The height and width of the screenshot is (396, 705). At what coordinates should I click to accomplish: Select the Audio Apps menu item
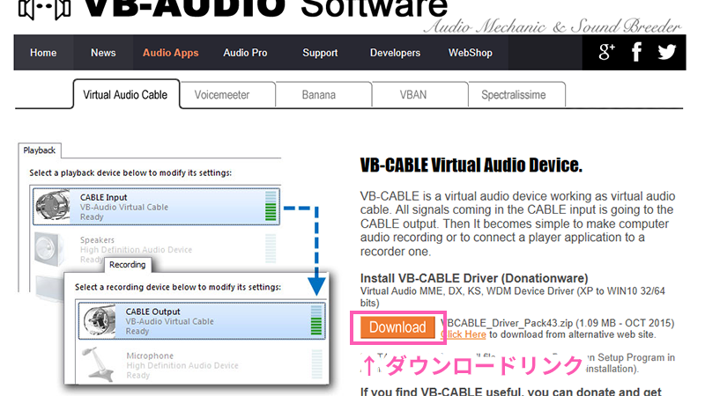[171, 53]
